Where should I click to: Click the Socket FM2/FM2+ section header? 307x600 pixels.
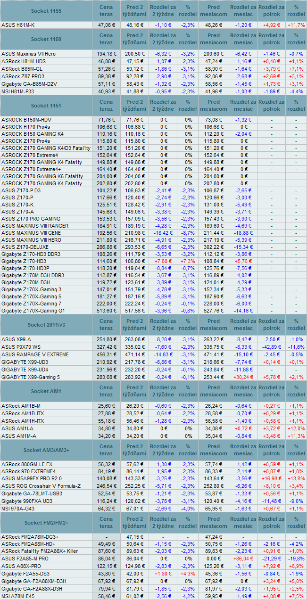tap(46, 524)
